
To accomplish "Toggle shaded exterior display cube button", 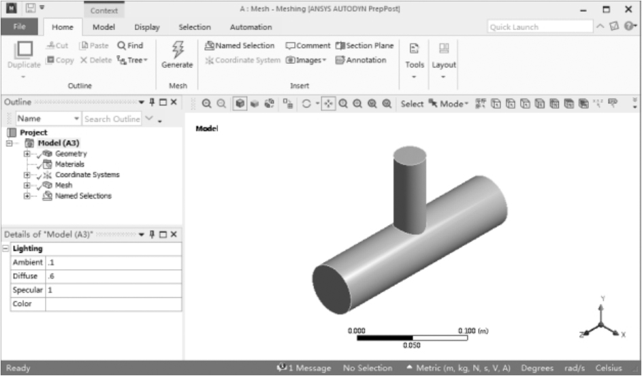I will pos(240,104).
